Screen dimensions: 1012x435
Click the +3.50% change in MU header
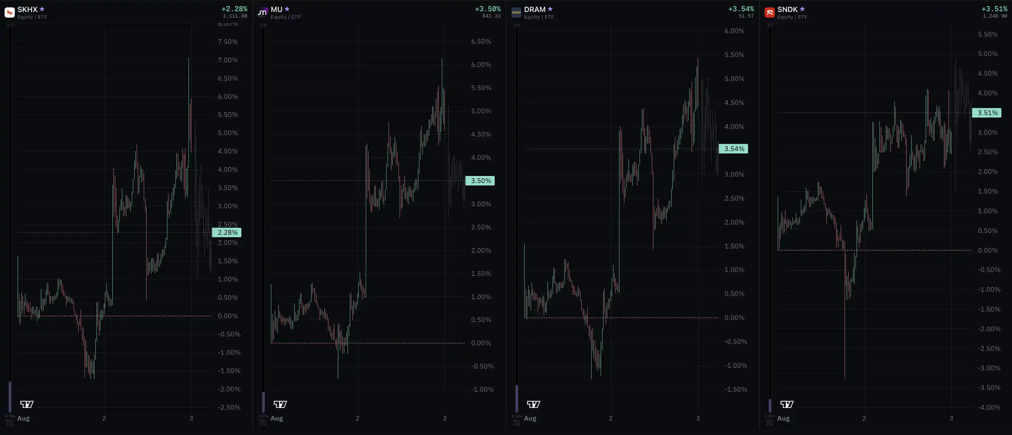[x=488, y=9]
